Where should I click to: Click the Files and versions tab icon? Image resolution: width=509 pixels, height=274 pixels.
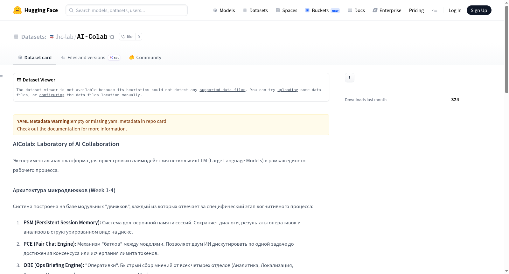pos(63,57)
